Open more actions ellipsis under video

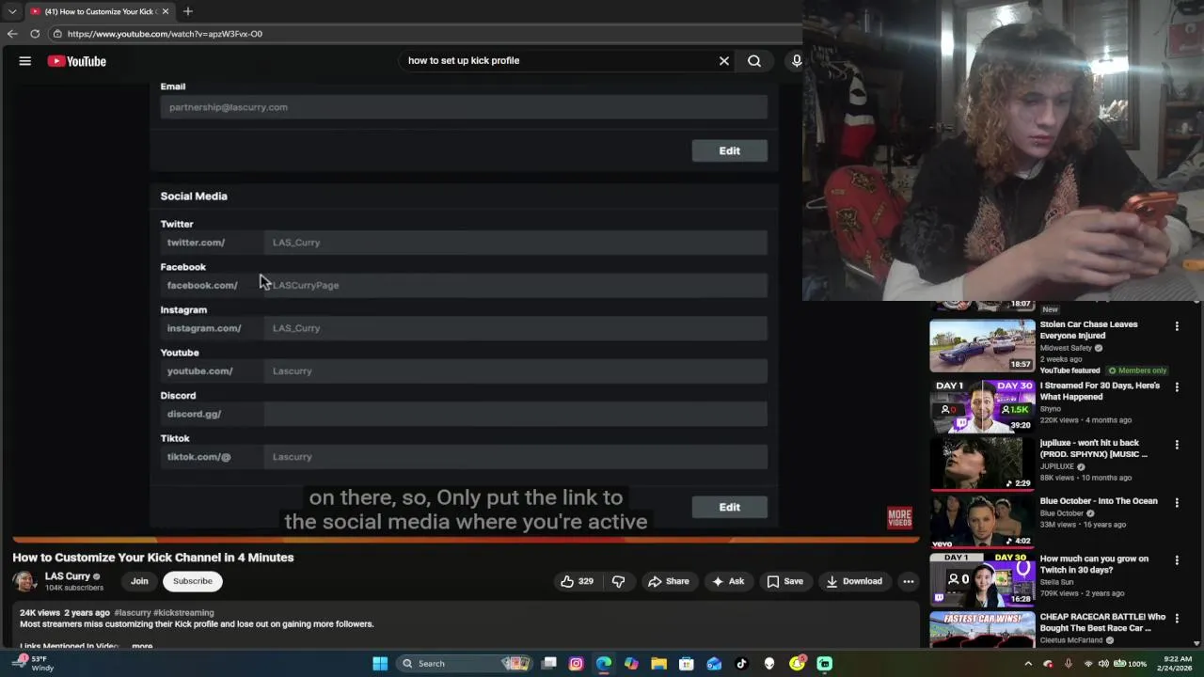[x=909, y=581]
